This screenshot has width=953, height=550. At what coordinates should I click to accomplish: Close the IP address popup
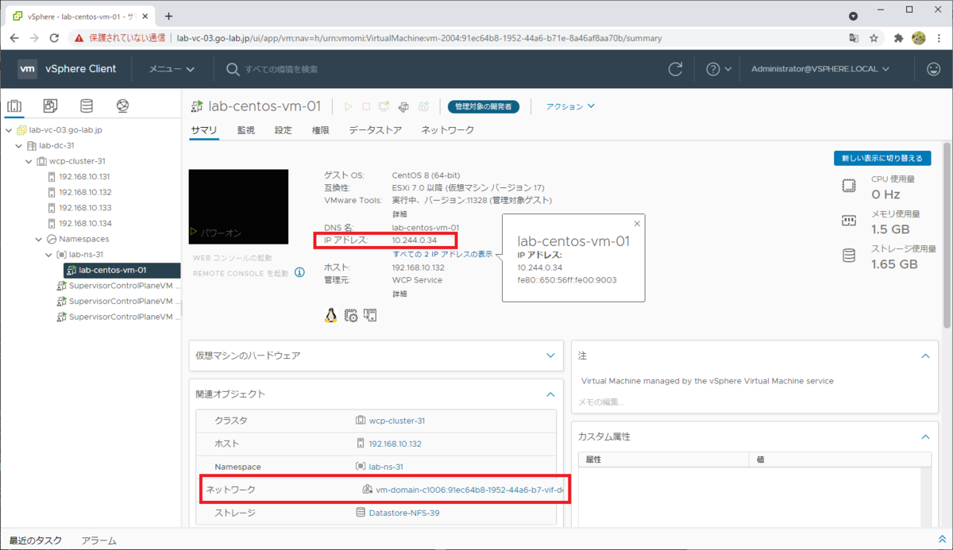(637, 224)
